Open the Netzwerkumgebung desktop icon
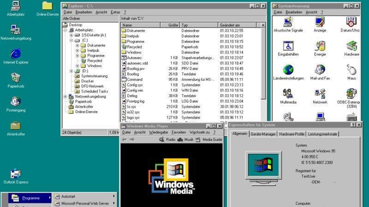369x207 pixels. pos(16,32)
